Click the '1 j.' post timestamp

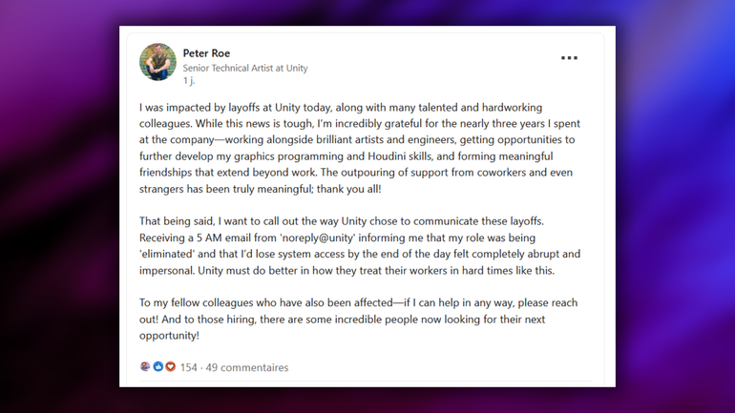click(189, 81)
